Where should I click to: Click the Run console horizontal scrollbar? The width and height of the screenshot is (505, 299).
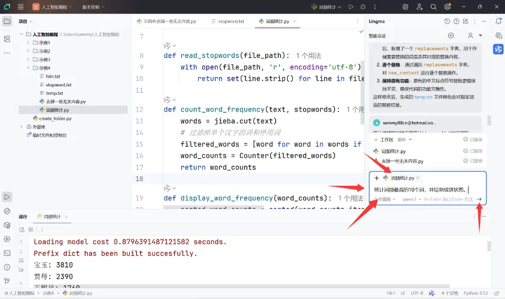point(241,286)
